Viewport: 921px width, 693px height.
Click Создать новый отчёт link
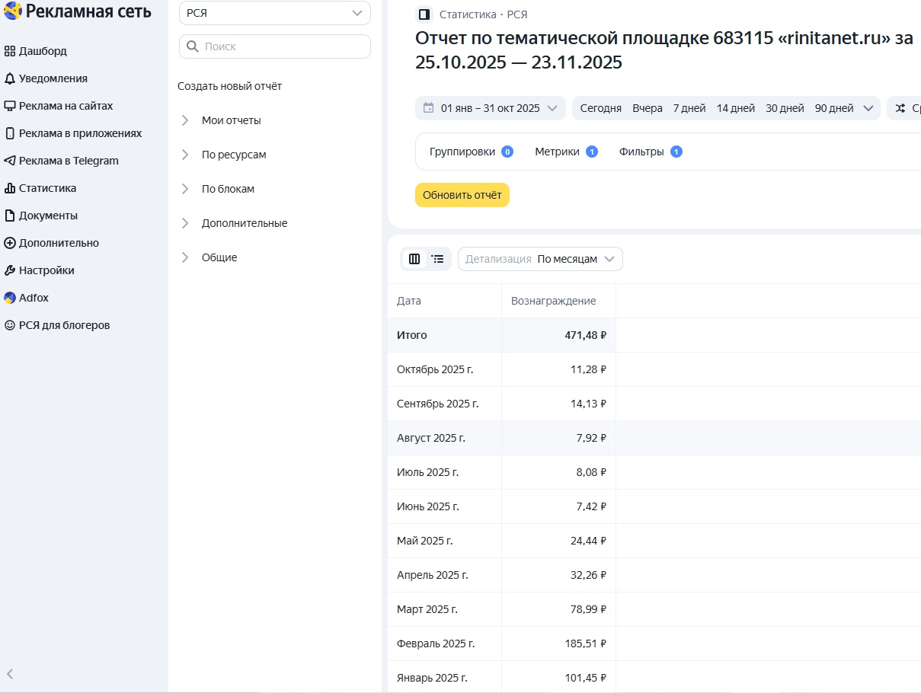tap(229, 86)
